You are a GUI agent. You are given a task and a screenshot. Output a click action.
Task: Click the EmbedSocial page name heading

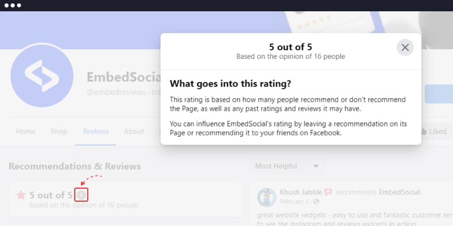coord(123,77)
